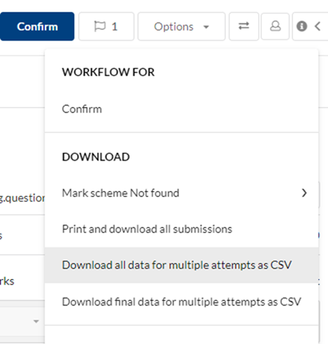Click the WORKFLOW FOR section header

108,72
